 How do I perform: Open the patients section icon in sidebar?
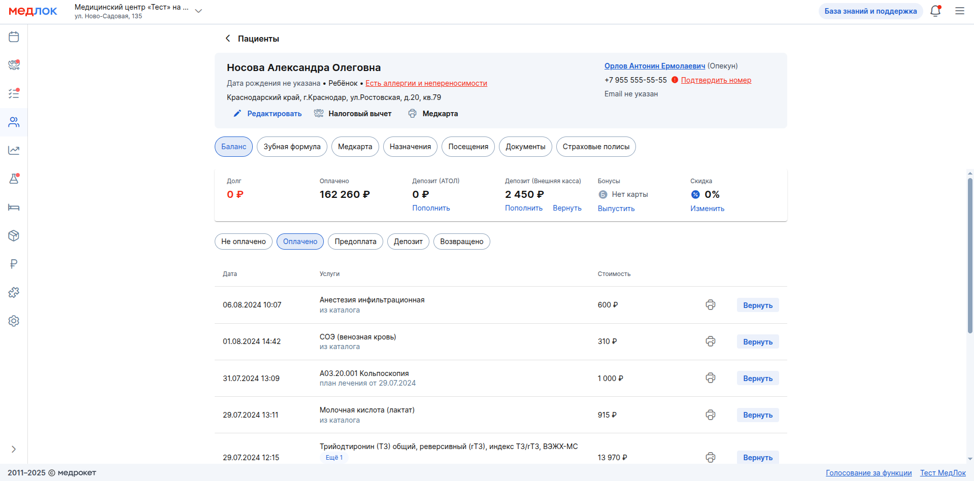click(x=14, y=122)
